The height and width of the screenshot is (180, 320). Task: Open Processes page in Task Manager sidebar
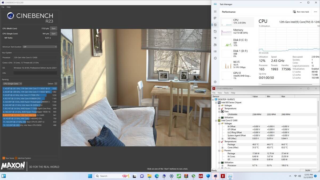tap(215, 18)
